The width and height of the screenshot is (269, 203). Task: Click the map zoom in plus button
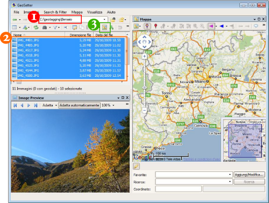coord(145,56)
